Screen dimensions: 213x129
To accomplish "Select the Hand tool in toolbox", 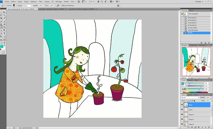I will tap(1, 43).
